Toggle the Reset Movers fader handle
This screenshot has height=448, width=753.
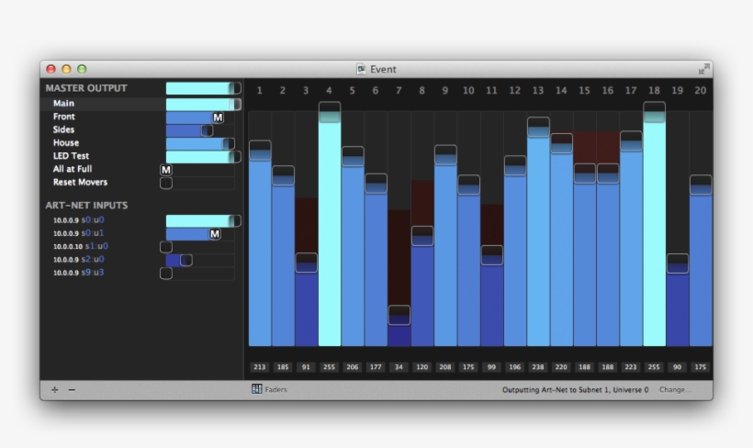pos(166,183)
